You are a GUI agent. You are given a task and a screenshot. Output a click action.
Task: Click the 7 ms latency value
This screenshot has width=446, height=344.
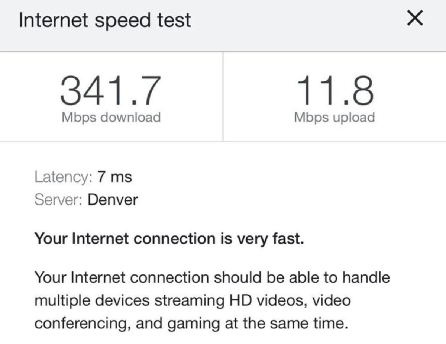[x=115, y=177]
